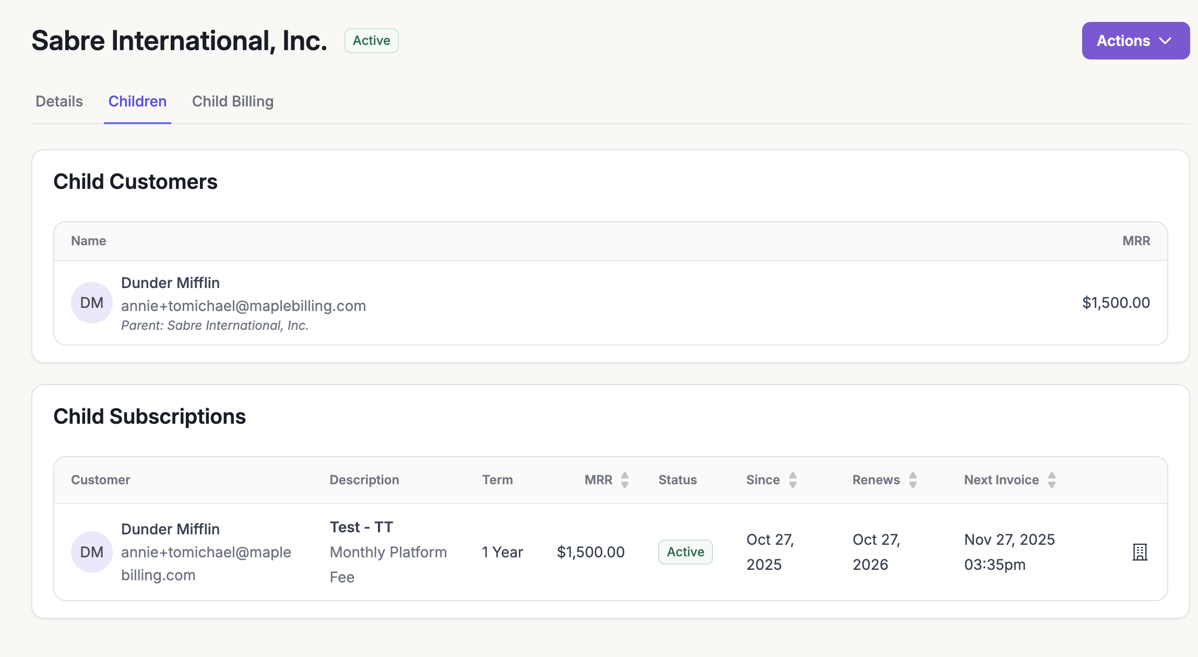
Task: Click the Active badge beside company name
Action: 371,41
